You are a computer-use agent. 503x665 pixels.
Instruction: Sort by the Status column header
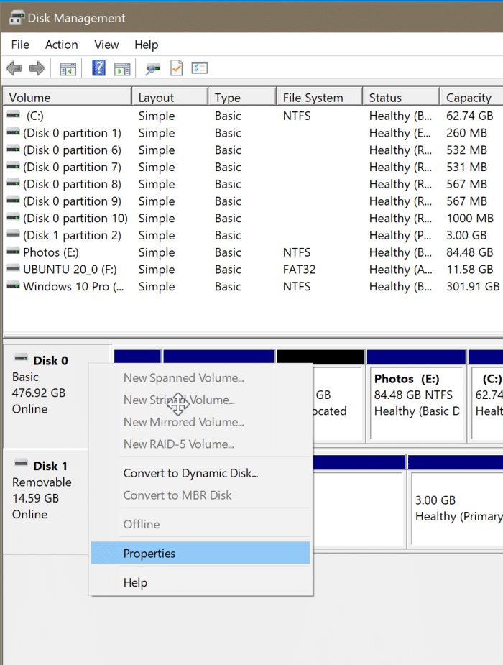401,97
